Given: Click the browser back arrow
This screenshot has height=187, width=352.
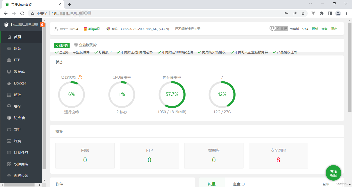Looking at the screenshot, I should (6, 13).
